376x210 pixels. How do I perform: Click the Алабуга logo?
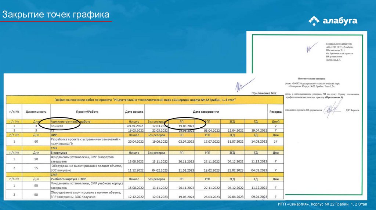coord(333,21)
